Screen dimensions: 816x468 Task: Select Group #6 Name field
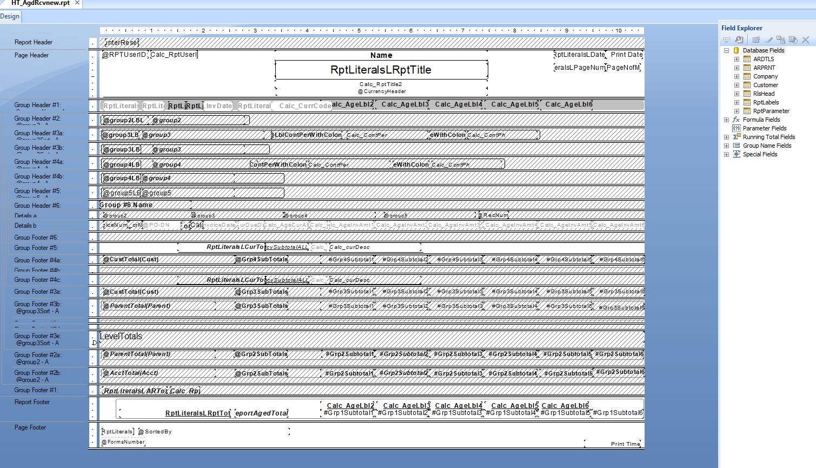(x=145, y=205)
